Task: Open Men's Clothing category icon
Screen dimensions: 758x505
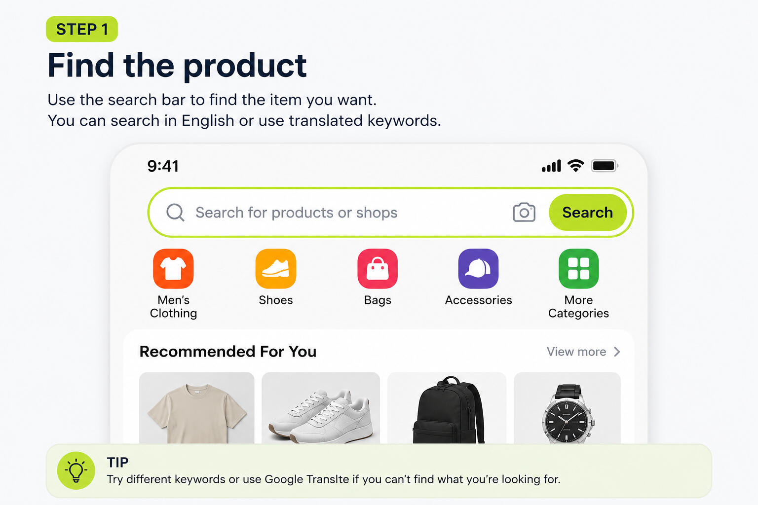Action: (x=173, y=269)
